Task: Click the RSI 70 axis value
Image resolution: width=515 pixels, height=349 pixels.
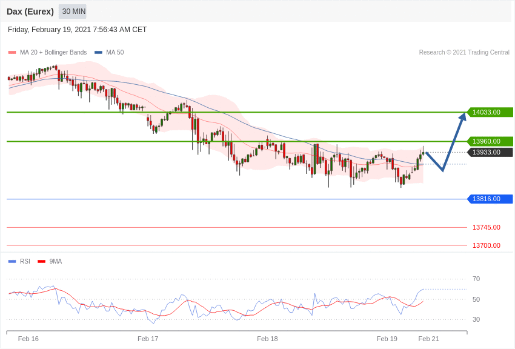Action: coord(476,279)
